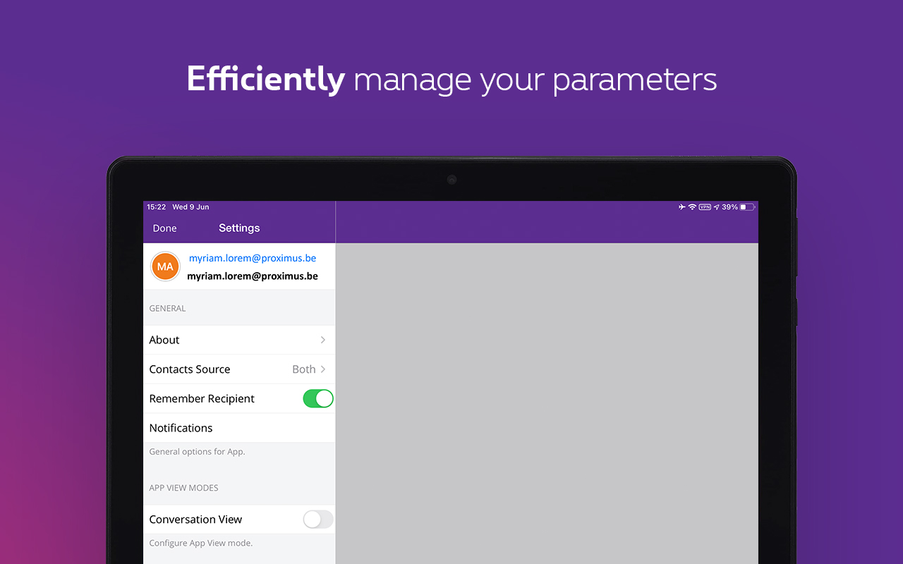Open the Contacts Source selector showing Both
Image resolution: width=903 pixels, height=564 pixels.
(x=239, y=369)
